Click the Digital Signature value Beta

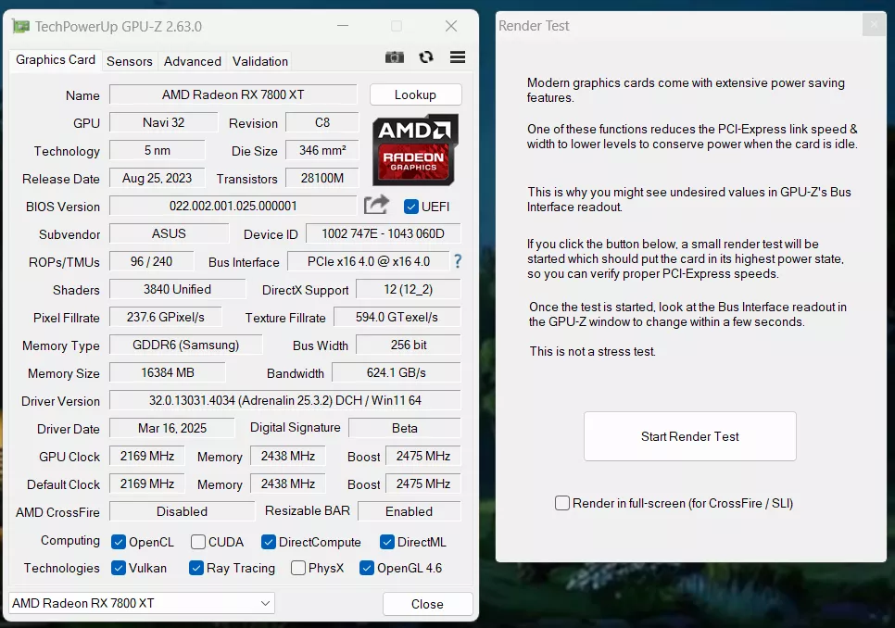click(405, 428)
